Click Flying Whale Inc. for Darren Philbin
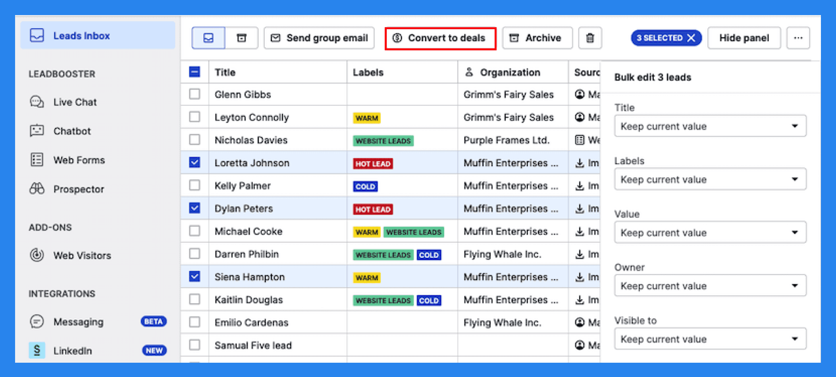The height and width of the screenshot is (377, 836). [502, 254]
